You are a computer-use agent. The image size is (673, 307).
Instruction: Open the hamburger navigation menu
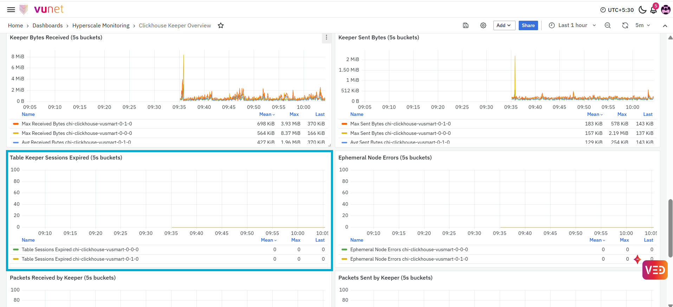pos(11,9)
